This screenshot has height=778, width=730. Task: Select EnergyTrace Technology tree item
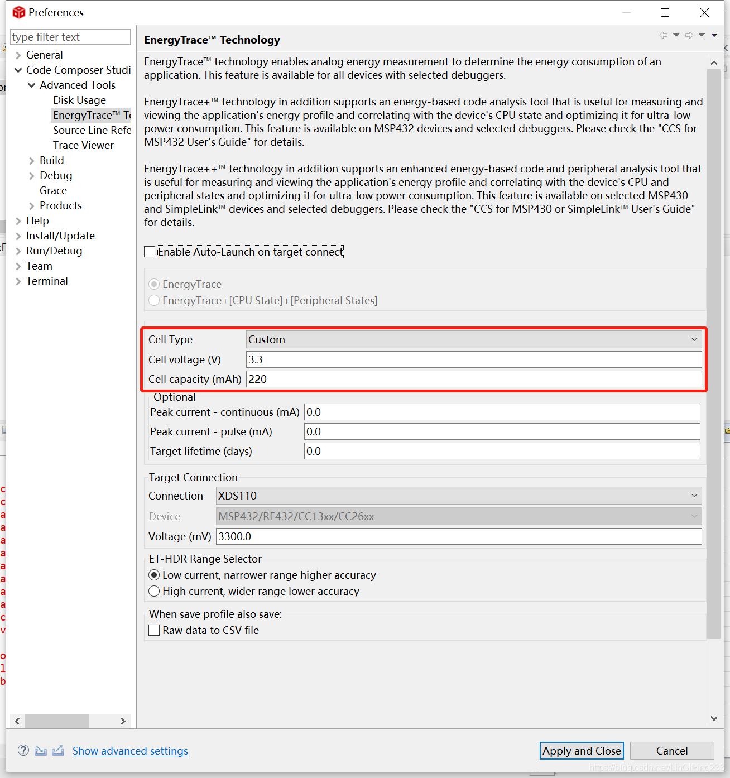coord(92,115)
